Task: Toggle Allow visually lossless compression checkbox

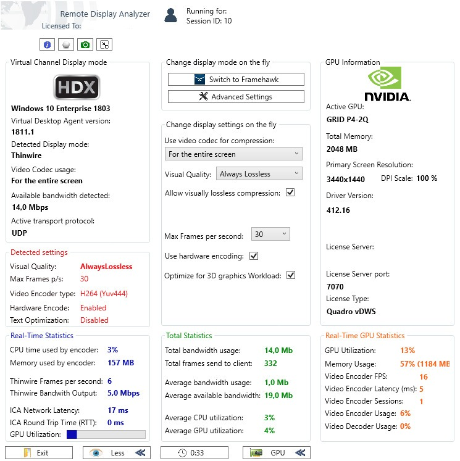Action: tap(290, 193)
